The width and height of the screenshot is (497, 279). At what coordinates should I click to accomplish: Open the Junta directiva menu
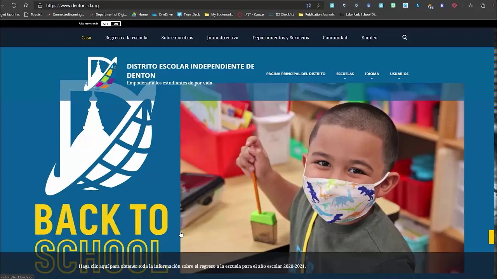coord(222,38)
